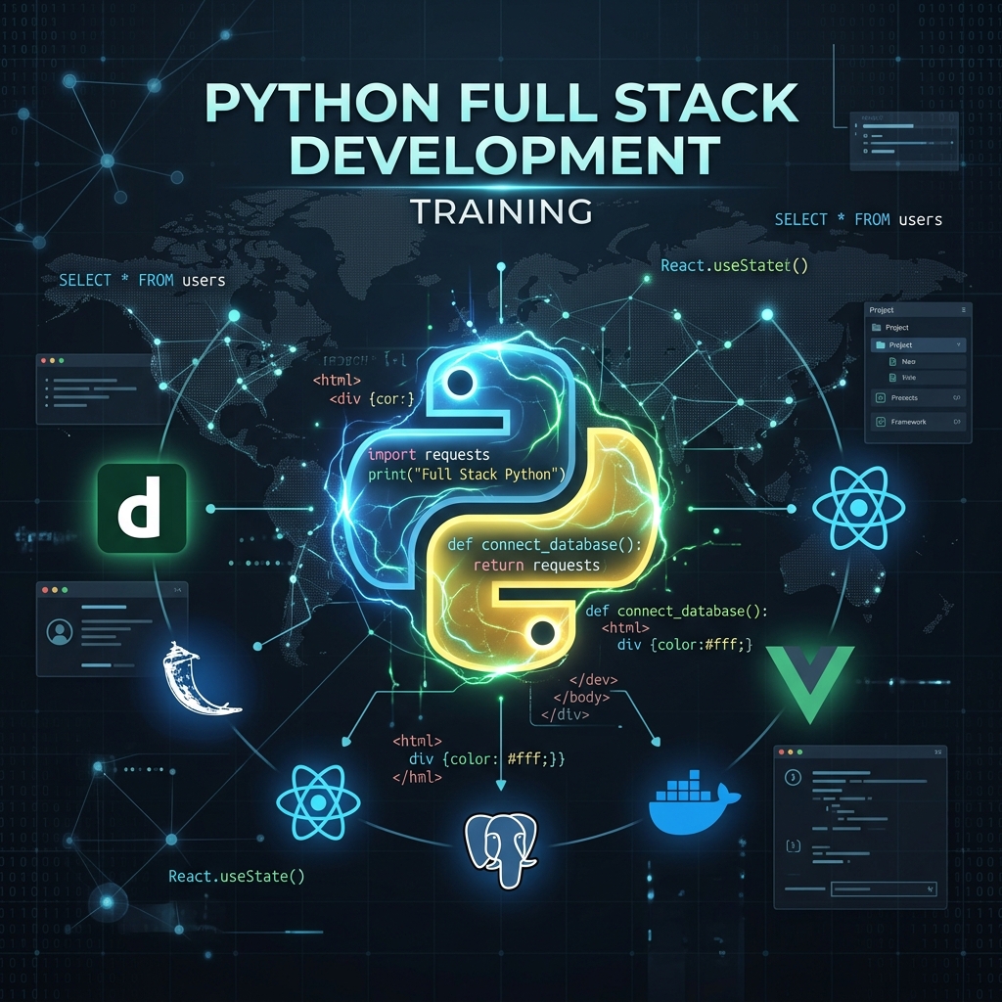Viewport: 1002px width, 1002px height.
Task: Click the Project panel menu icon
Action: pos(964,310)
